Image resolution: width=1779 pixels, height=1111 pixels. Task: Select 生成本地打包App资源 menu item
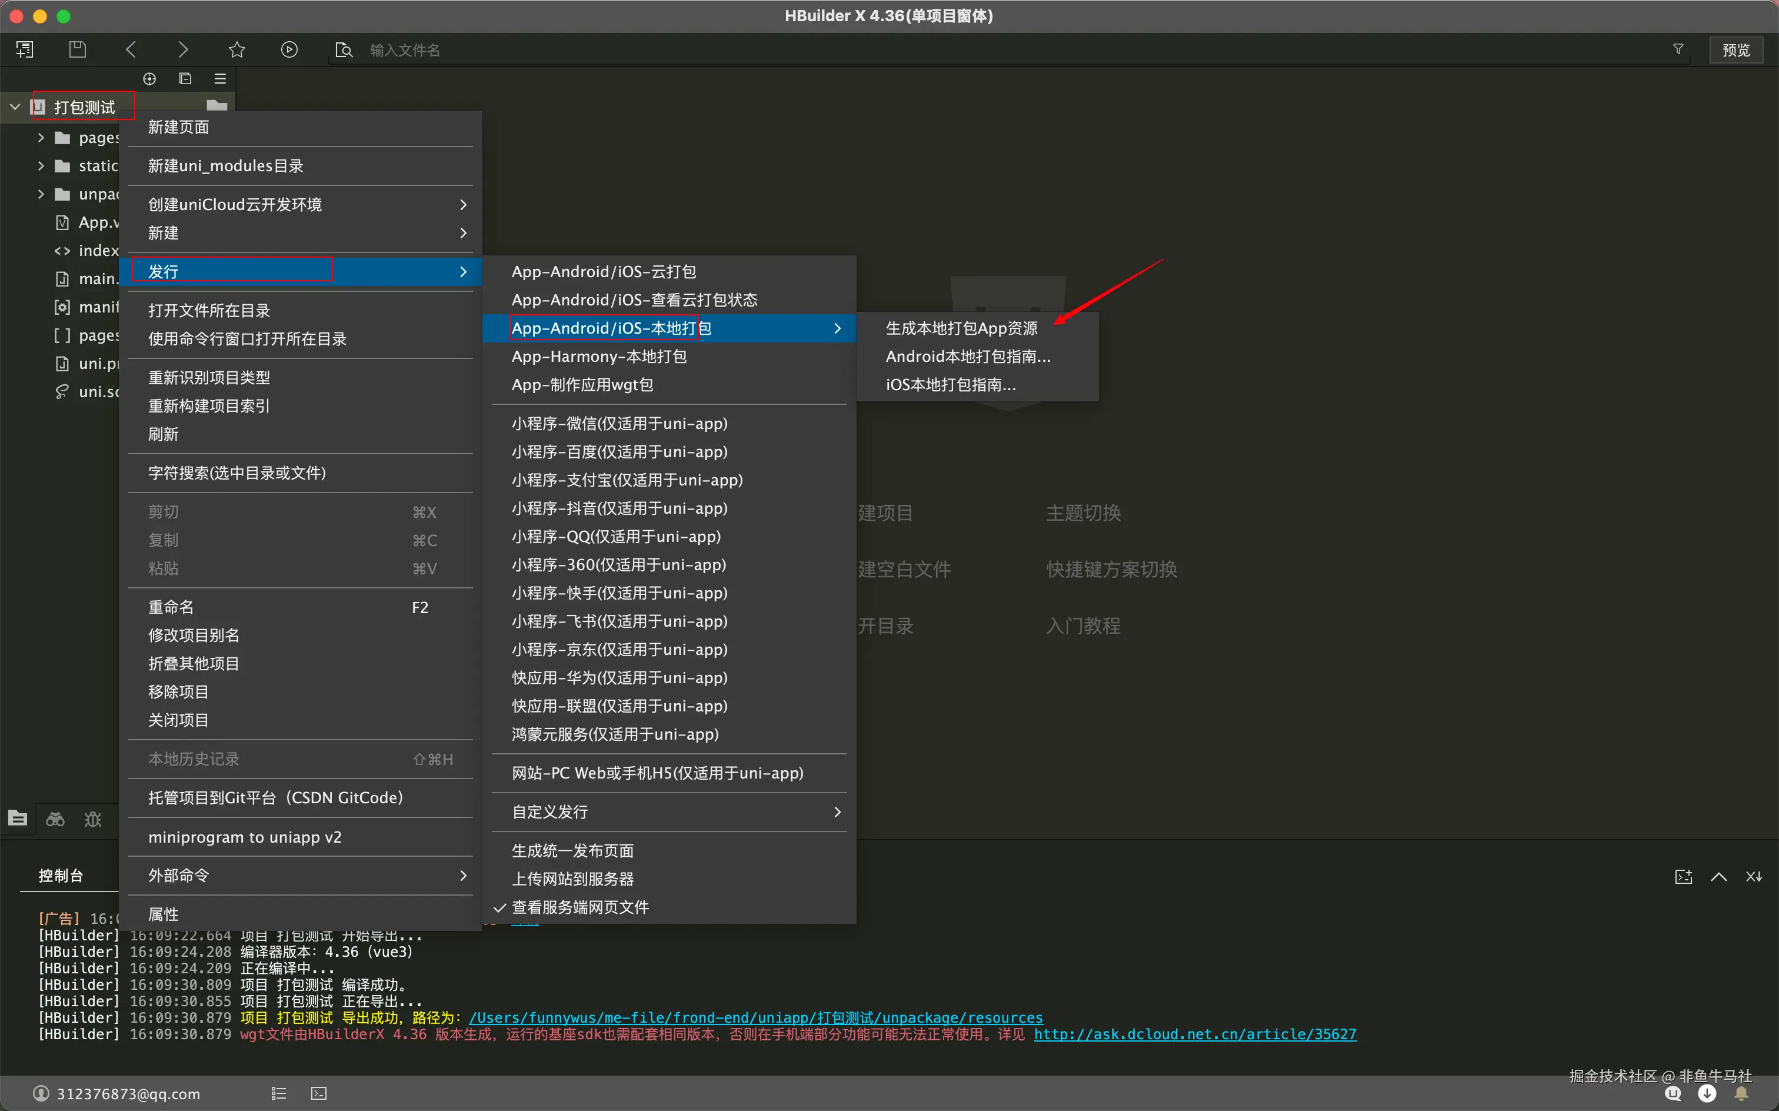tap(961, 328)
